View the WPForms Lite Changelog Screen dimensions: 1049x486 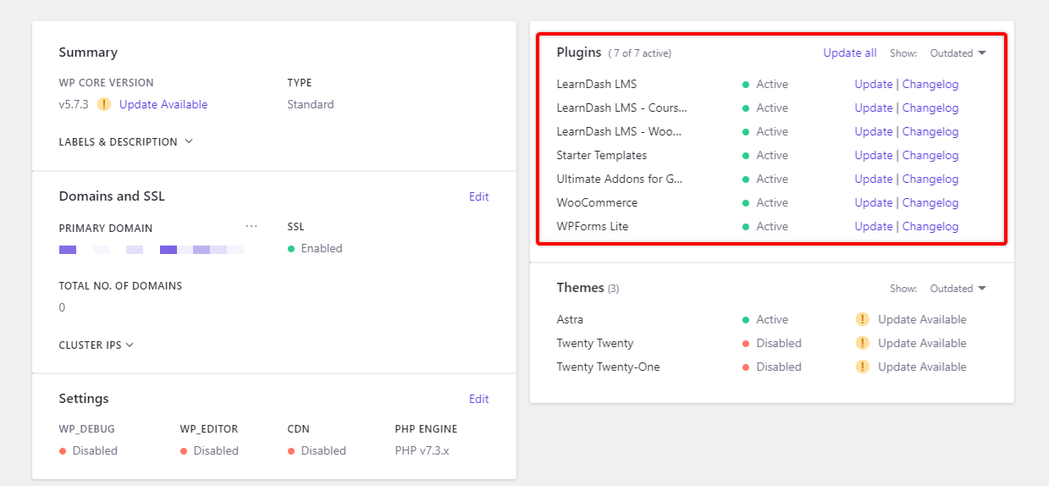pyautogui.click(x=930, y=226)
